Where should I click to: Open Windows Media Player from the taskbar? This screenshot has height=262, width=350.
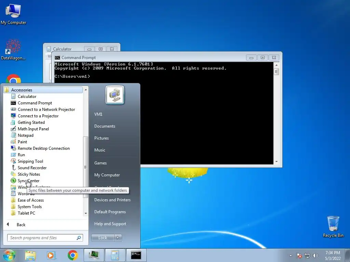click(51, 255)
